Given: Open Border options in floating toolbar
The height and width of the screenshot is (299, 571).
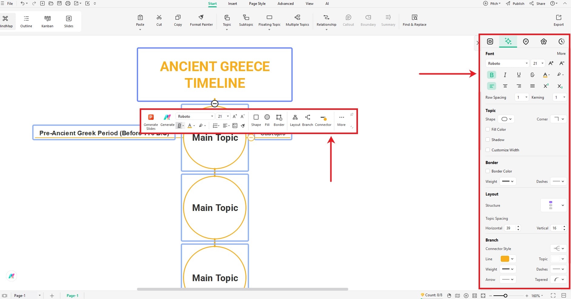Looking at the screenshot, I should [x=279, y=120].
